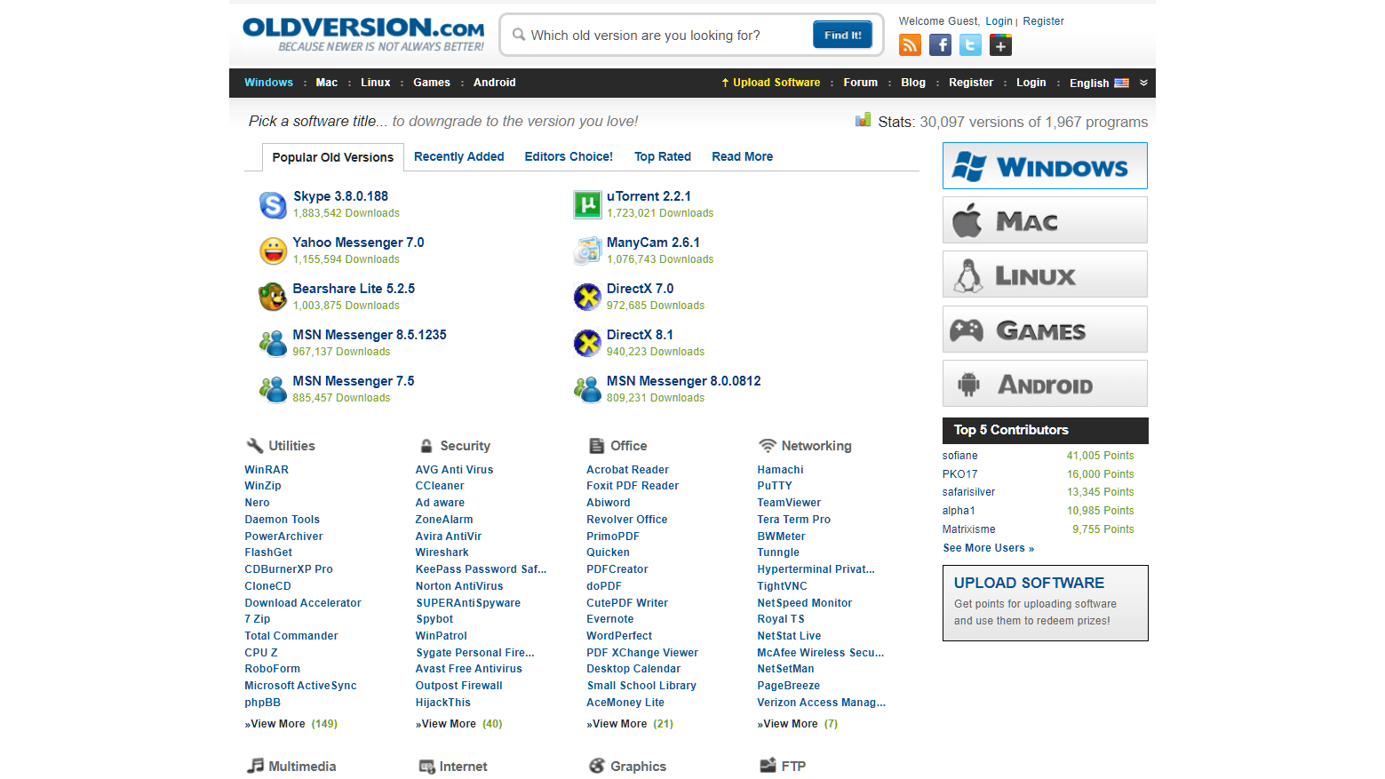Switch to Popular Old Versions tab
The width and height of the screenshot is (1385, 779).
click(333, 157)
